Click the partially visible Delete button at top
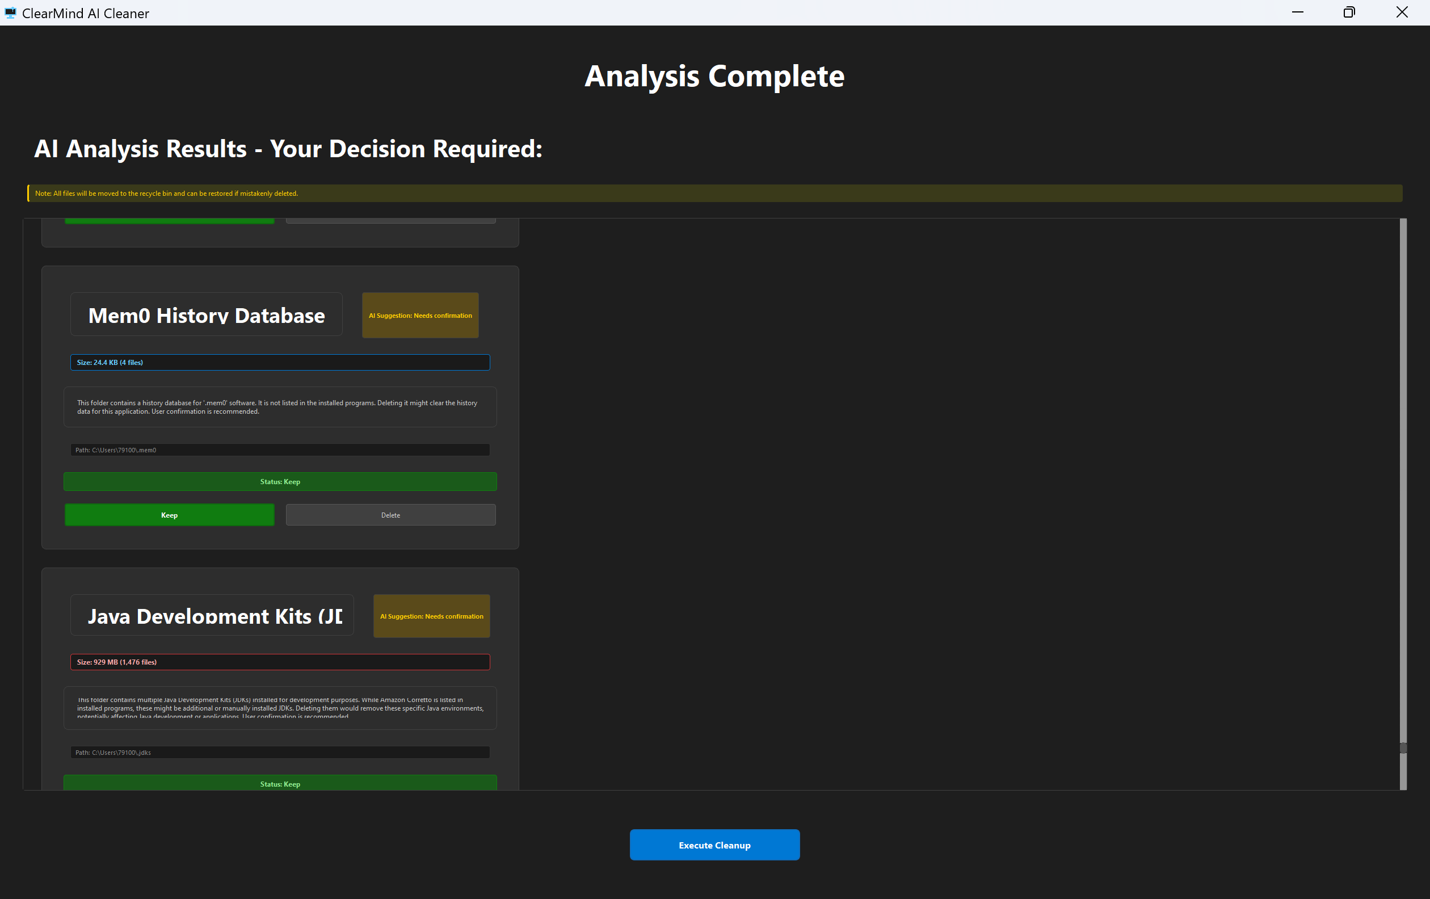The height and width of the screenshot is (899, 1430). [390, 221]
